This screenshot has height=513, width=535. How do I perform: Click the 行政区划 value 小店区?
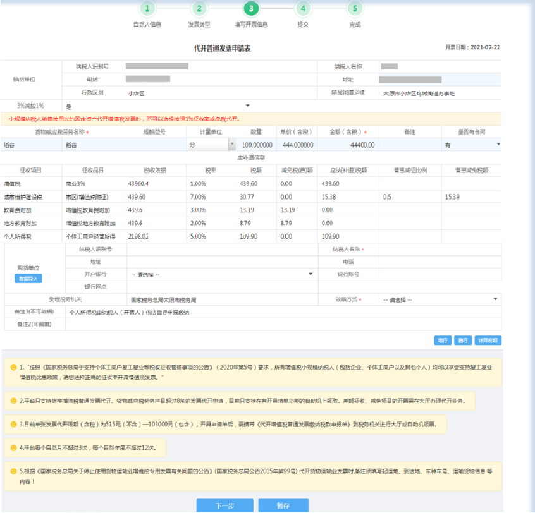point(137,94)
